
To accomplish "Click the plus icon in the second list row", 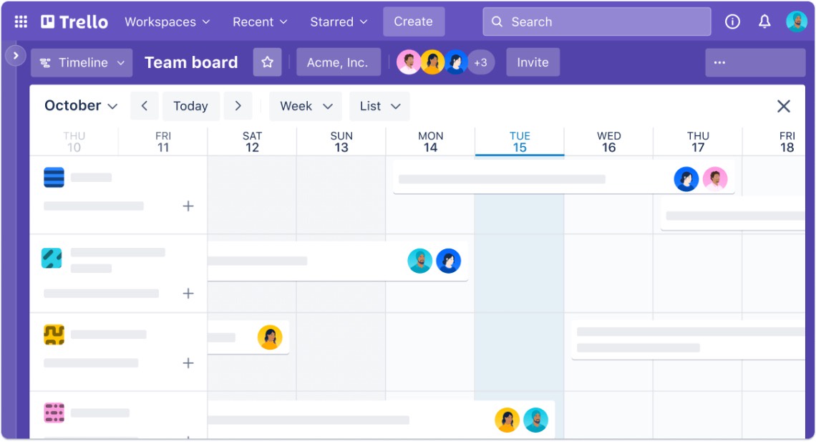I will point(188,293).
